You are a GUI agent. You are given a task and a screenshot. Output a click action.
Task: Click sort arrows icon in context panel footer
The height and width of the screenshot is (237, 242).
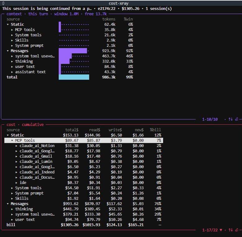click(x=231, y=119)
